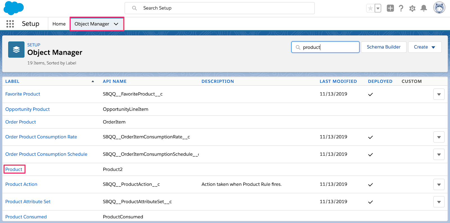Toggle the Label sort arrow

[x=93, y=81]
